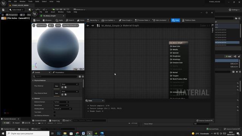Click the Base Color input pin

171,46
